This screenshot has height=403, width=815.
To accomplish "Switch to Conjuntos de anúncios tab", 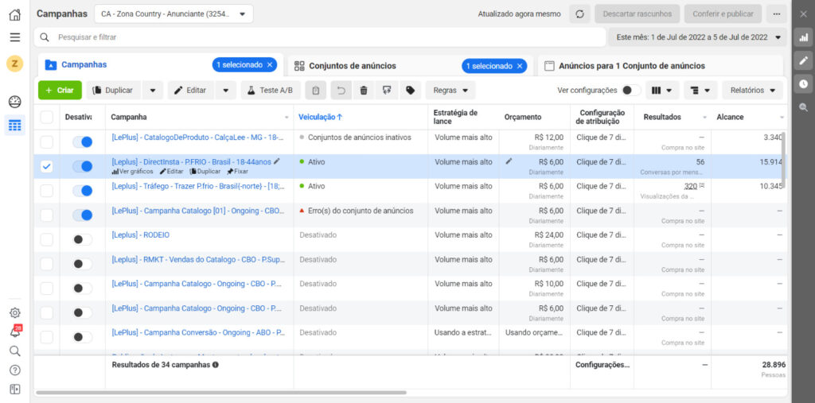I will click(x=352, y=66).
